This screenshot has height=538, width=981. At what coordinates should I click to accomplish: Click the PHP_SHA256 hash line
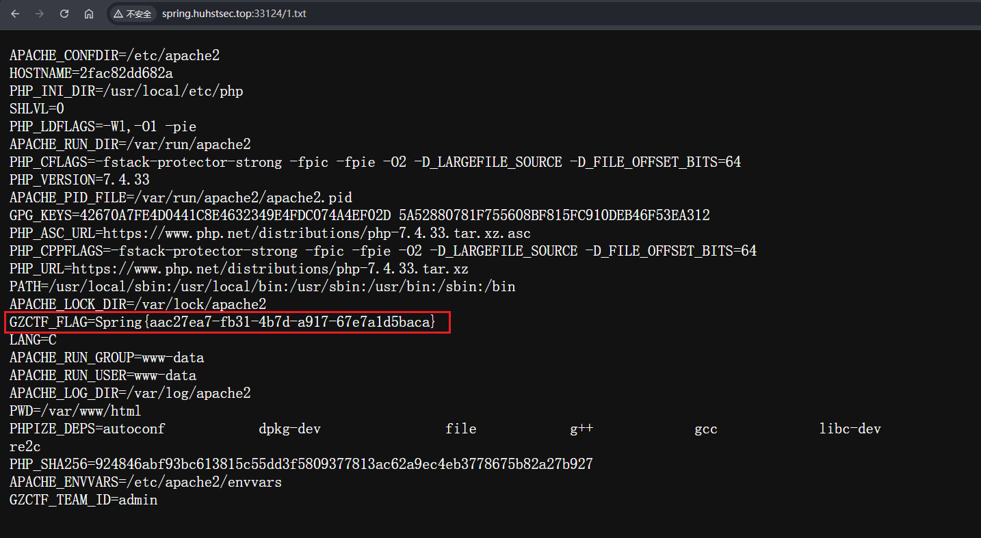[301, 464]
